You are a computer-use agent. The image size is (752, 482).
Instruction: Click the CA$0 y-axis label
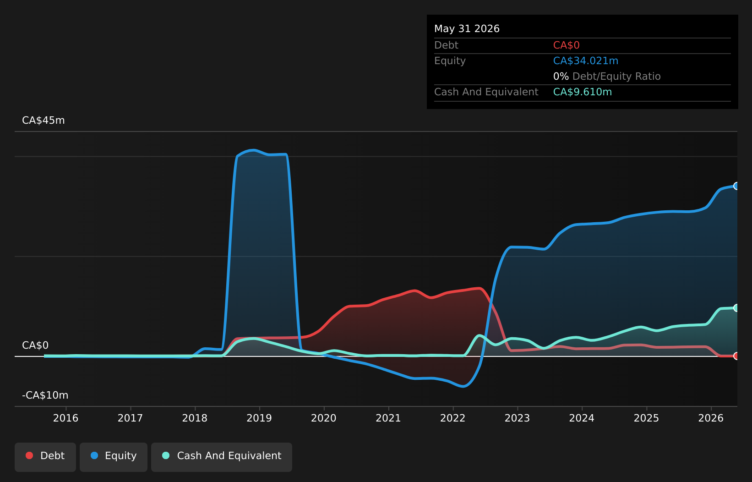pos(35,345)
